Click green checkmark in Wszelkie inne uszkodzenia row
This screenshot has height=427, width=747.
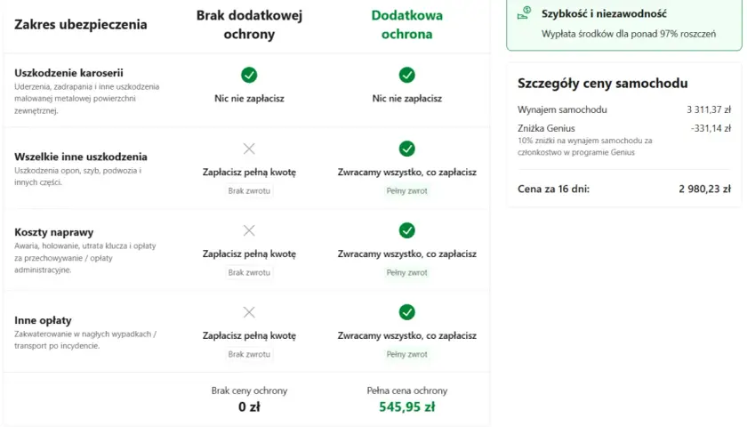pos(407,149)
